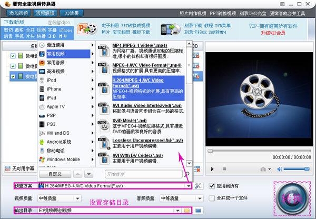This screenshot has height=219, width=316.
Task: Click the DVD burning banner icon
Action: pos(171,29)
